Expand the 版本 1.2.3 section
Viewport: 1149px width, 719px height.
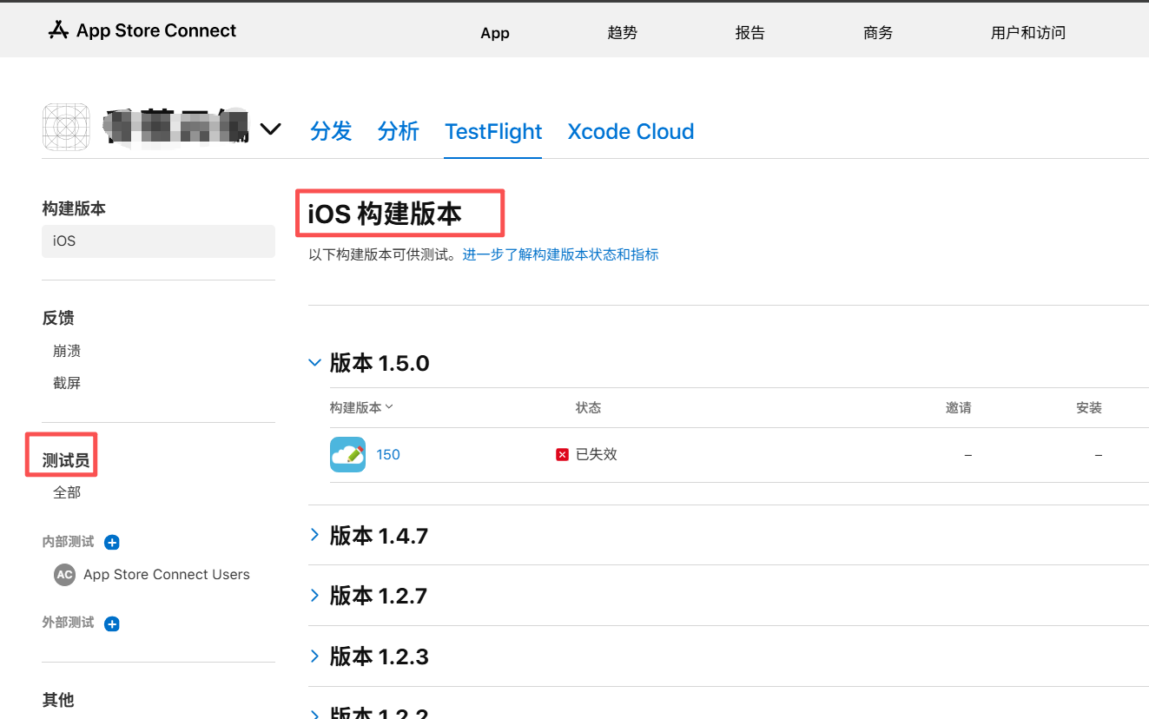coord(315,656)
